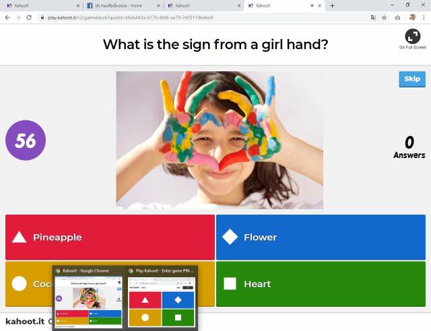Switch to the Facebook Home tab
Viewport: 431px width, 331px height.
123,5
